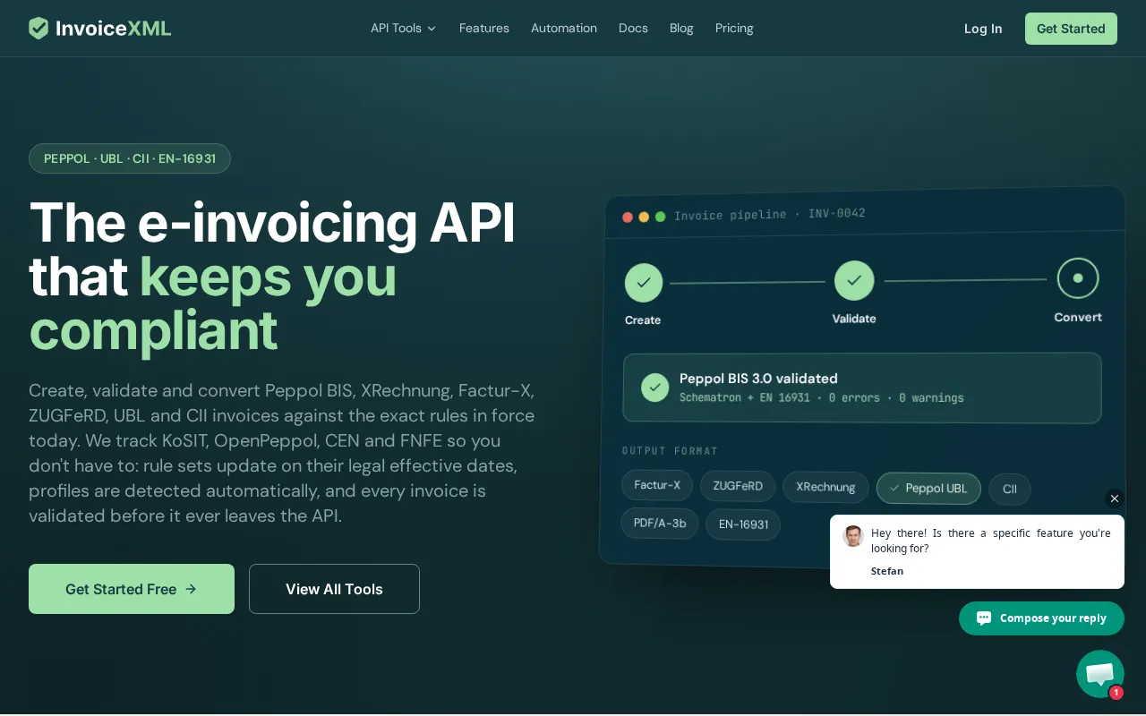Open the API Tools dropdown menu
The height and width of the screenshot is (716, 1146).
coord(403,29)
